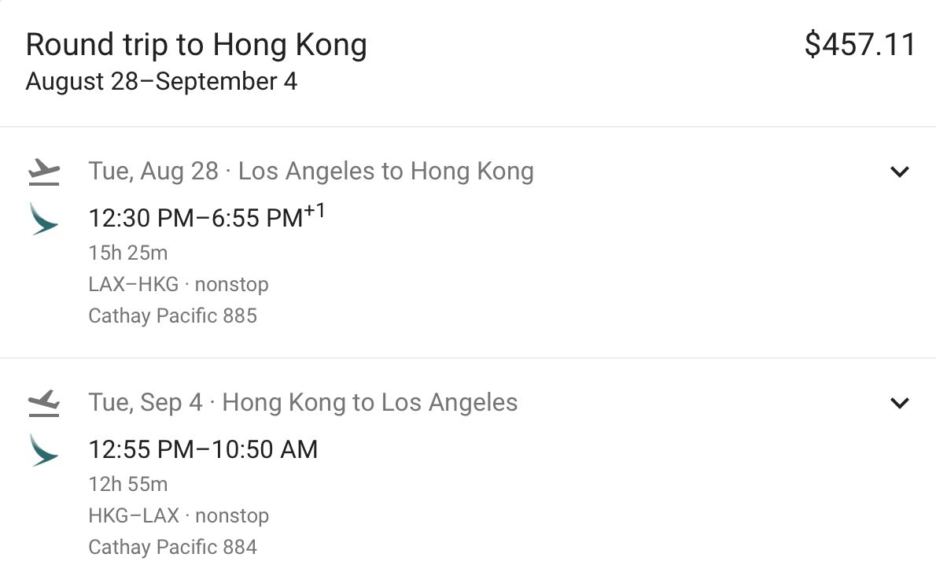Click the 12:55 PM–10:50 AM return time
The height and width of the screenshot is (587, 936).
coord(203,450)
